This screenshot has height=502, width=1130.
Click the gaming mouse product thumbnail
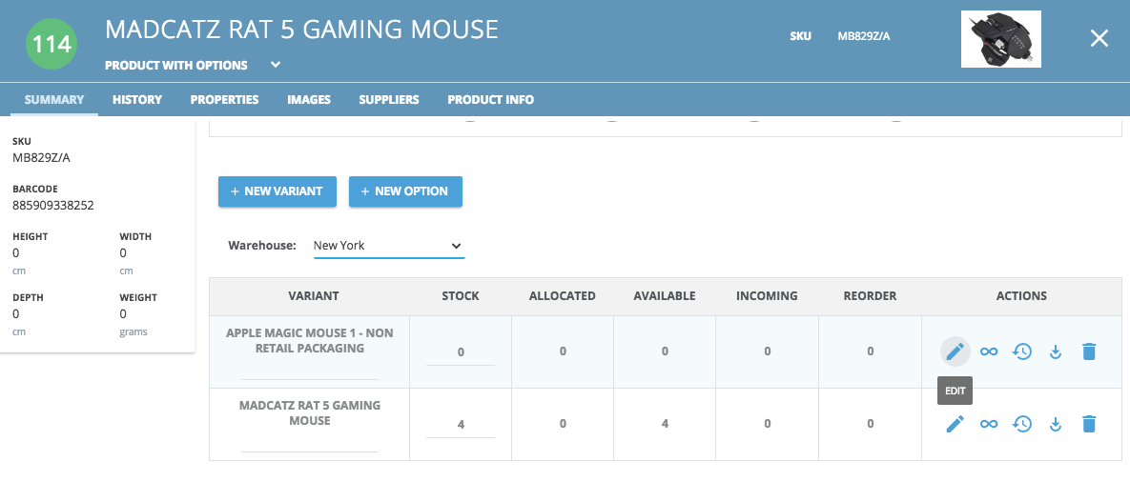[1001, 39]
